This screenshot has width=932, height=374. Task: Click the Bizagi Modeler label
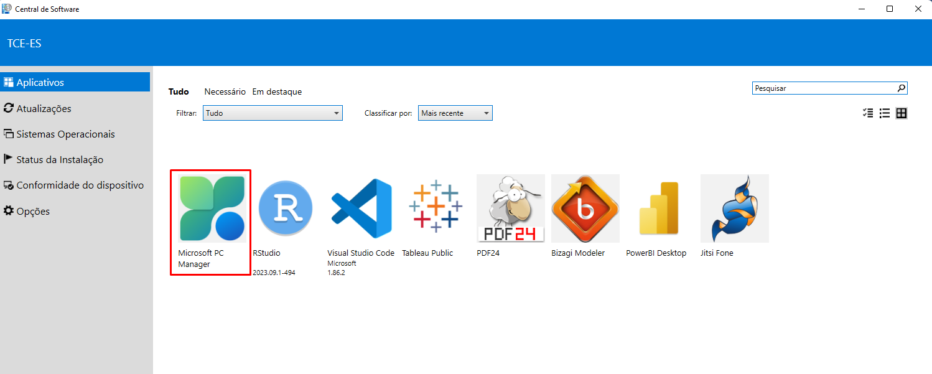click(578, 253)
